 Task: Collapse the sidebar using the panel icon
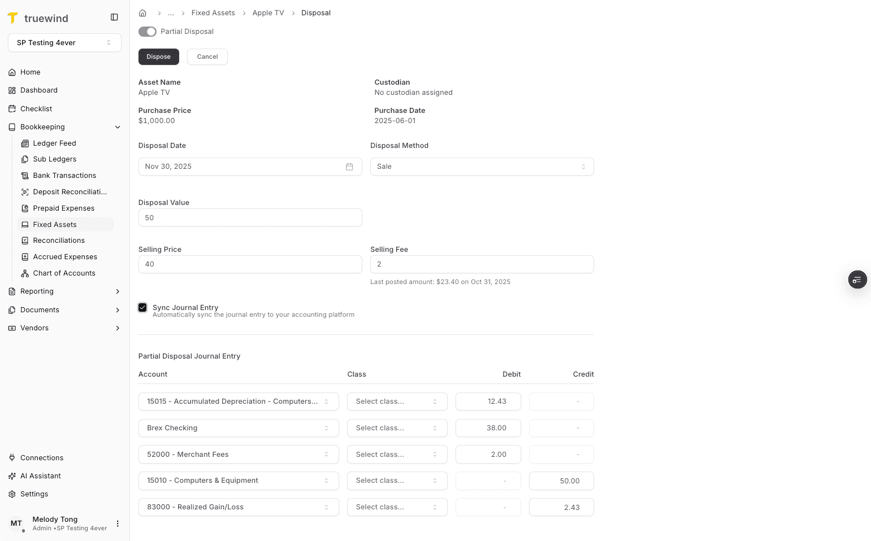click(x=114, y=17)
